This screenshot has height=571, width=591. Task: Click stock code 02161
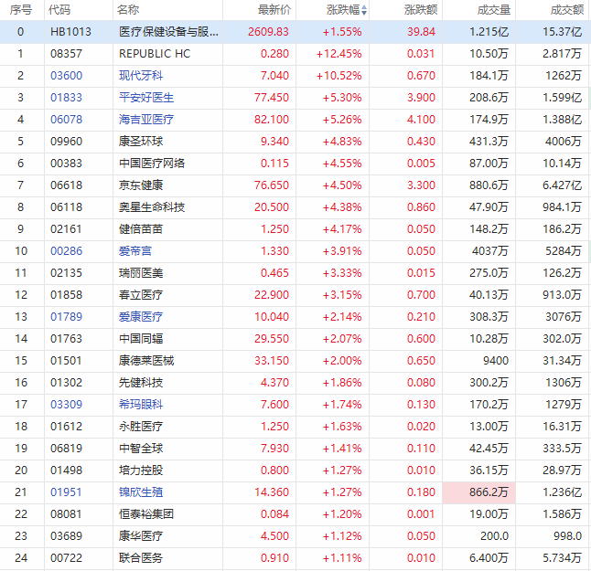click(x=67, y=228)
